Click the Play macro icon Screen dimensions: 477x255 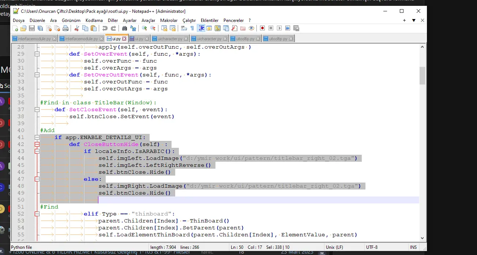tap(279, 28)
